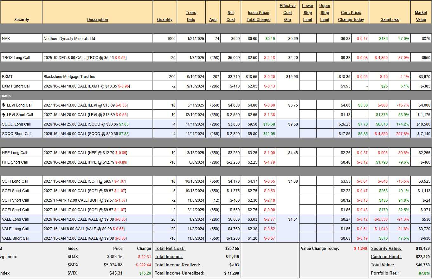Select the TROX Long Call security cell

click(x=21, y=58)
